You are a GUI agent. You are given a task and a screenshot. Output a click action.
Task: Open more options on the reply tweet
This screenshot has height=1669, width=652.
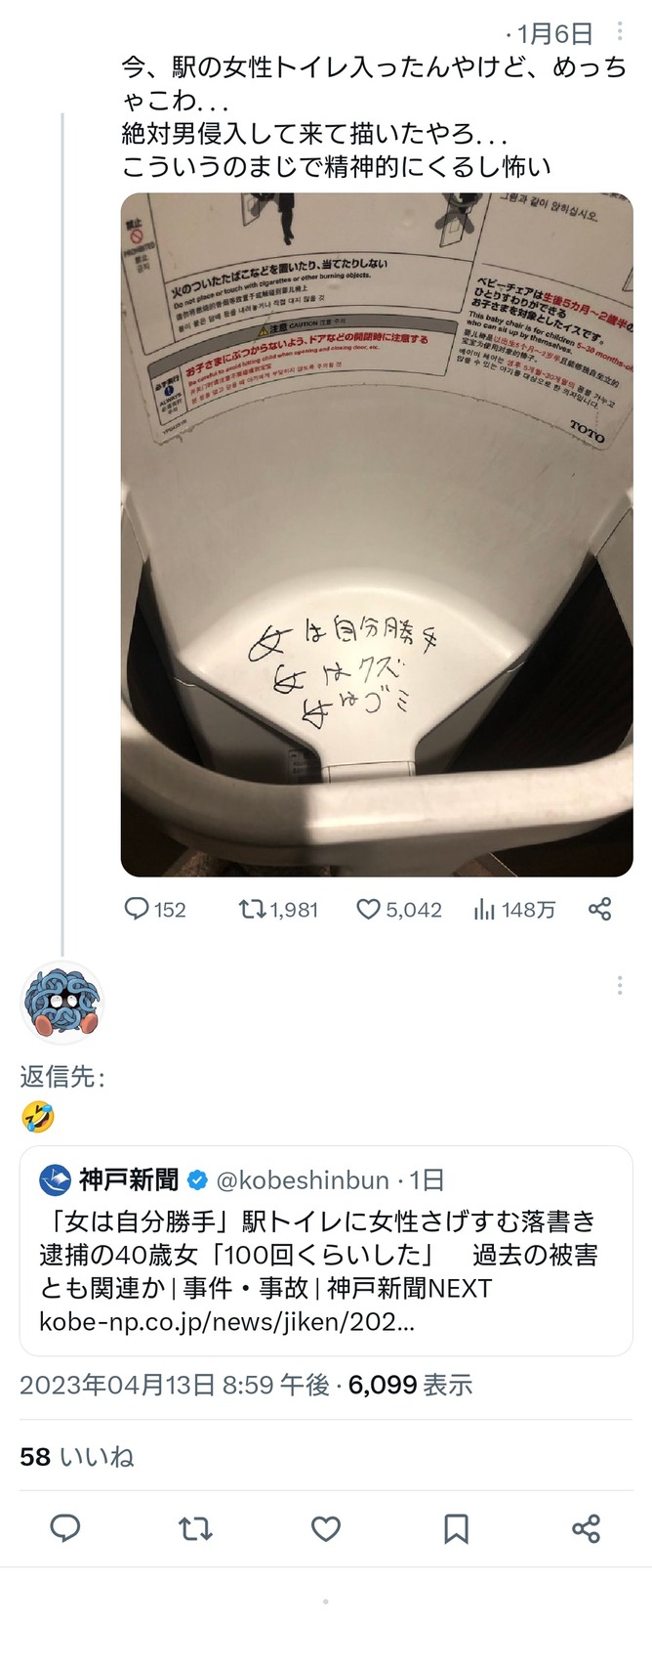pos(620,986)
